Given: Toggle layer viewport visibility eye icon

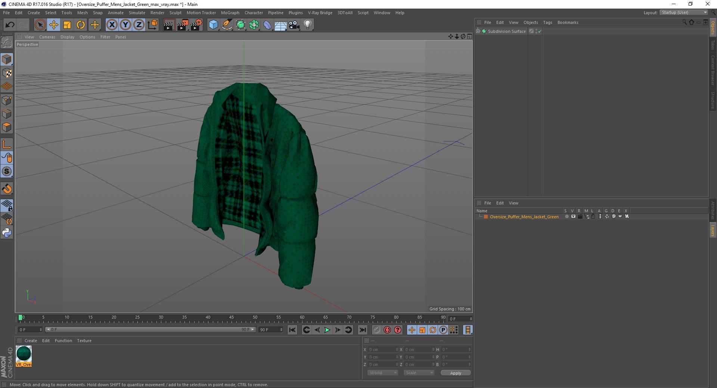Looking at the screenshot, I should pyautogui.click(x=573, y=216).
